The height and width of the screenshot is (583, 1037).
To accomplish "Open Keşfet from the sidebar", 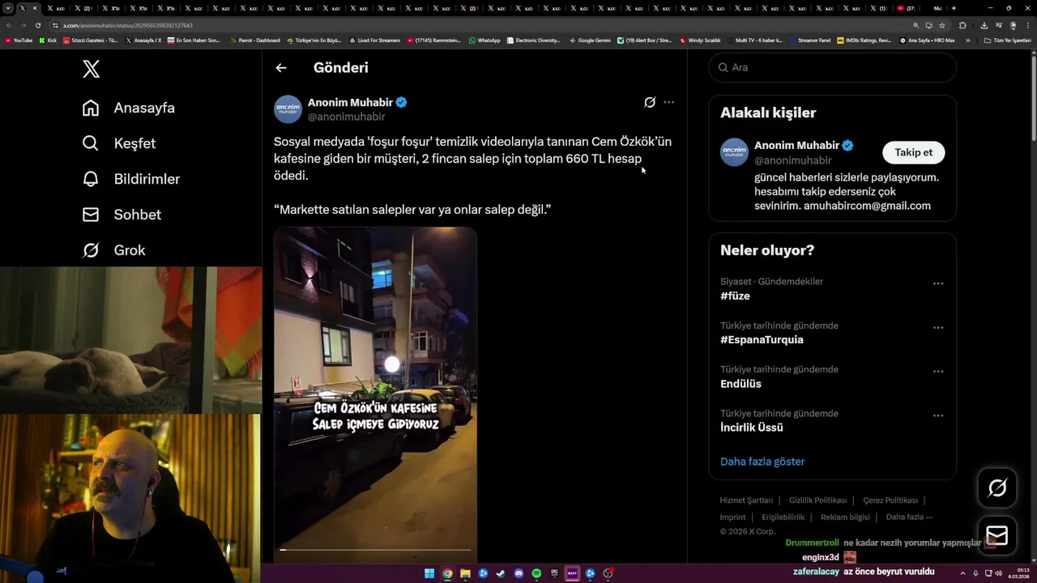I will [x=119, y=143].
